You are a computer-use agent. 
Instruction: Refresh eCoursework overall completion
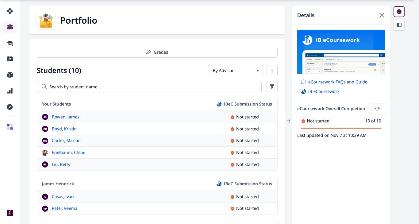pyautogui.click(x=377, y=109)
